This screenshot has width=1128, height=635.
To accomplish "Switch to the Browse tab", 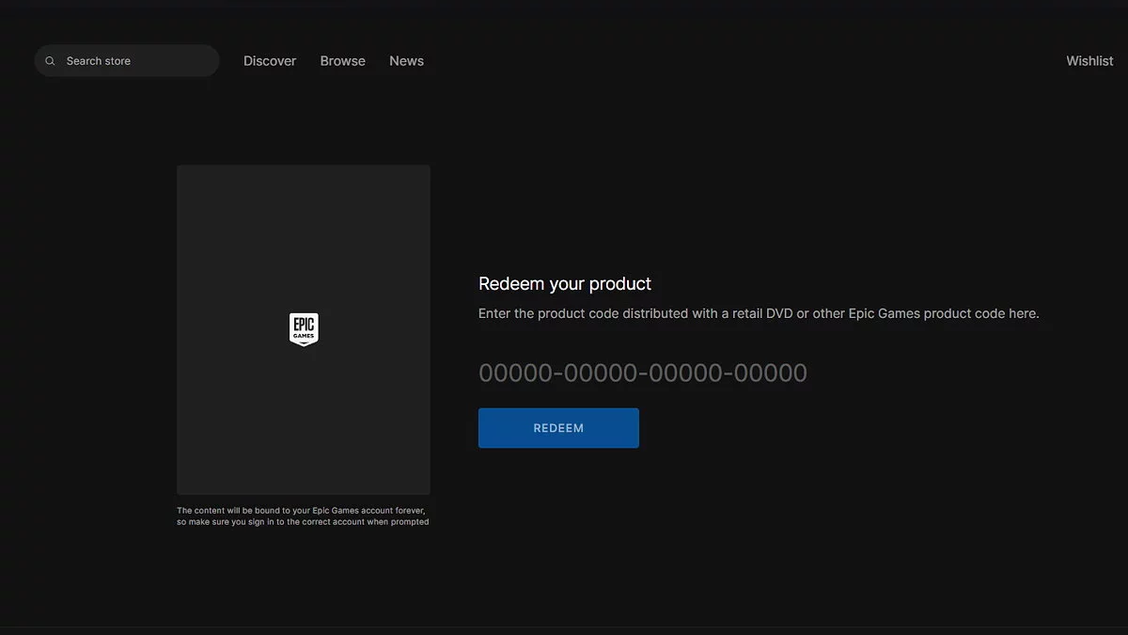I will [x=342, y=61].
